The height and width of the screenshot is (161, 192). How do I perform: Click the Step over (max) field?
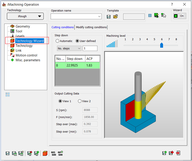(x=90, y=124)
